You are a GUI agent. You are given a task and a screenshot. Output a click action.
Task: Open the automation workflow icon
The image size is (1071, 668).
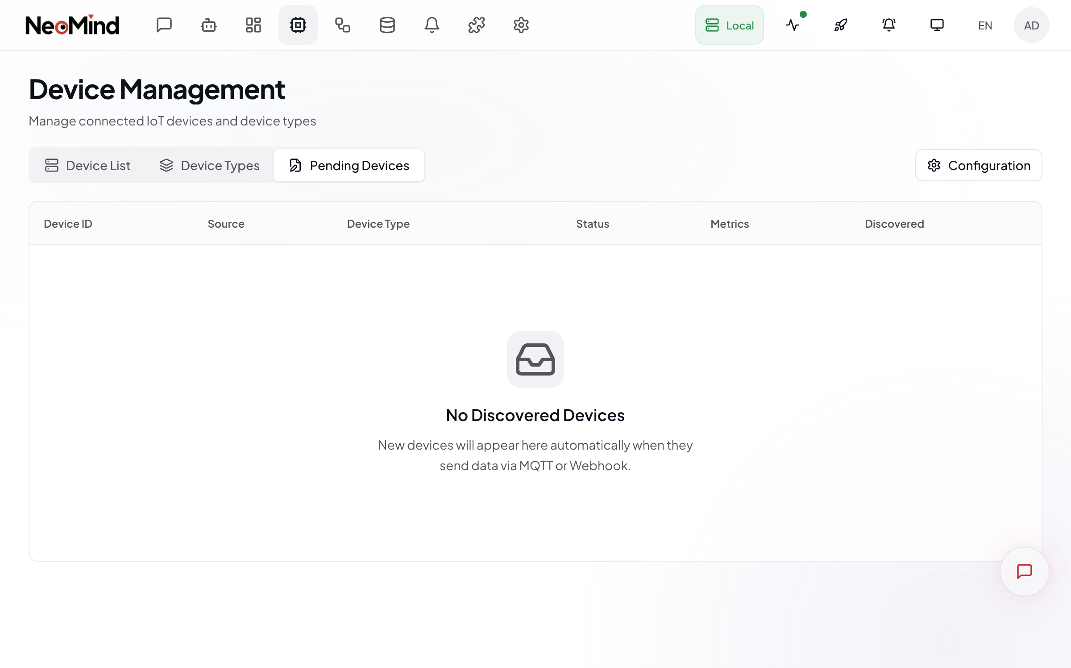point(343,25)
